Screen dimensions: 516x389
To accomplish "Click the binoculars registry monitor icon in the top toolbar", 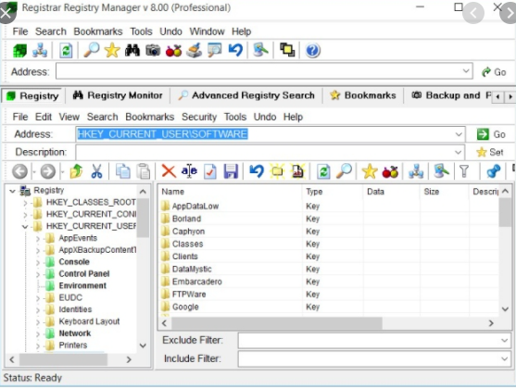I will (x=132, y=51).
